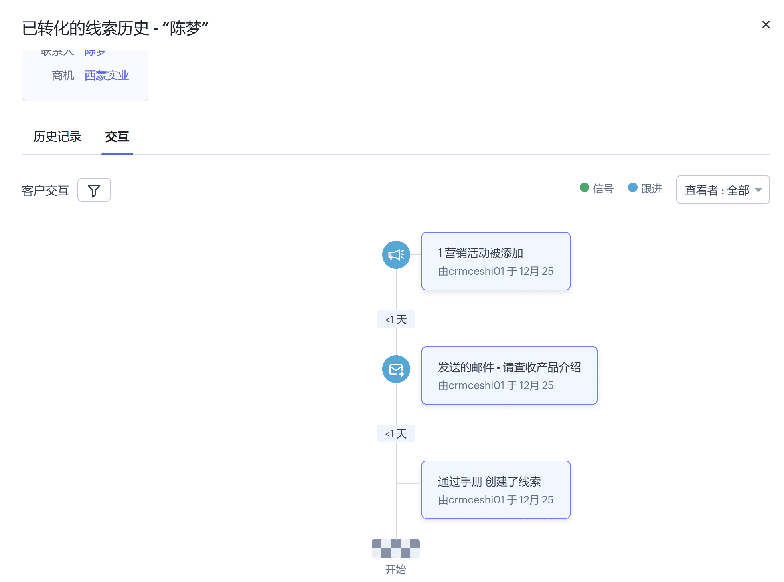This screenshot has width=784, height=582.
Task: Open the 1 营销活动被添加 card
Action: coord(496,261)
